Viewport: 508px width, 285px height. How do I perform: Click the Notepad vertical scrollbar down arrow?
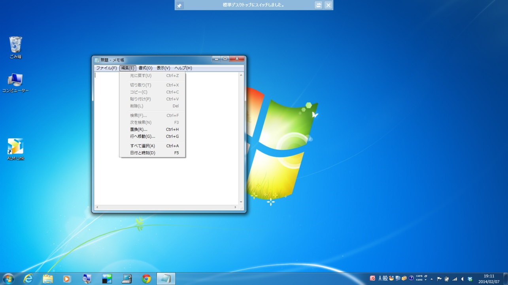coord(241,202)
